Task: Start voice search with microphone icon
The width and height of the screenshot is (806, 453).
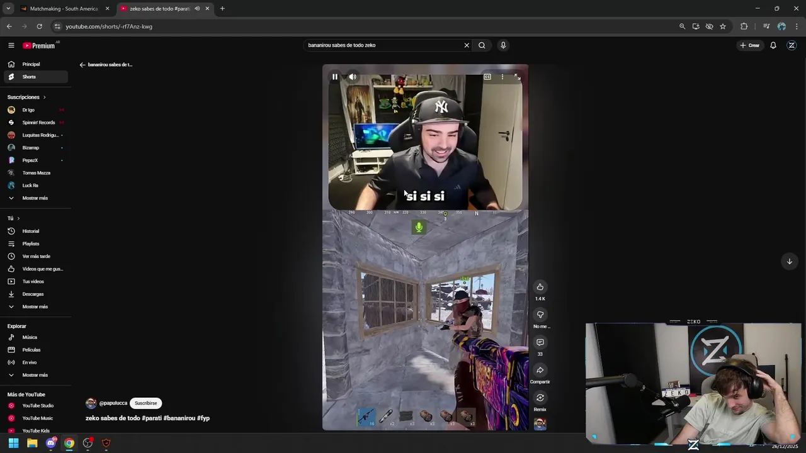Action: coord(503,45)
